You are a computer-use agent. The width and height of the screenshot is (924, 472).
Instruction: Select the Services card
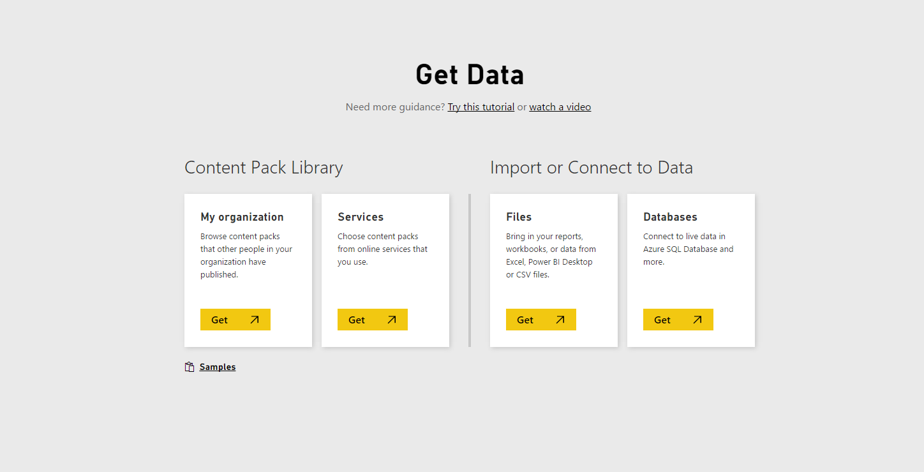pos(385,270)
